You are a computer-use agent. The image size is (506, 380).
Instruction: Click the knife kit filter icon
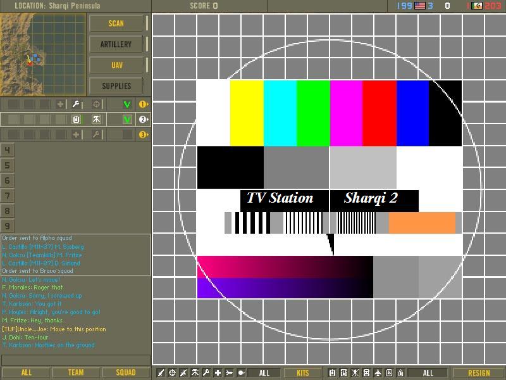pos(161,373)
